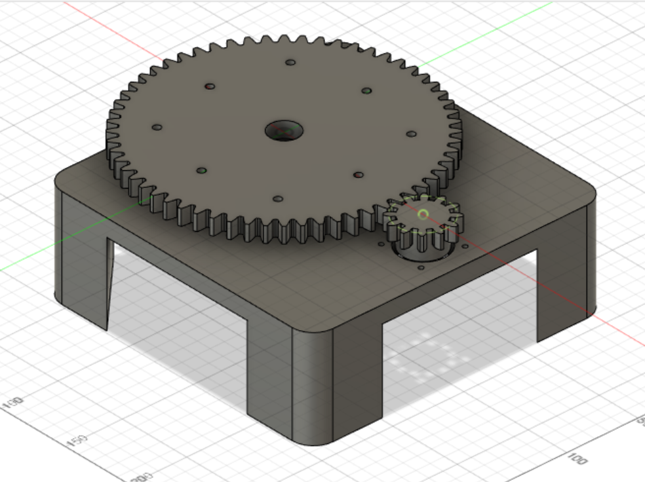This screenshot has height=482, width=645.
Task: Pick the lower-left inner hole of the large gear
Action: (x=201, y=170)
